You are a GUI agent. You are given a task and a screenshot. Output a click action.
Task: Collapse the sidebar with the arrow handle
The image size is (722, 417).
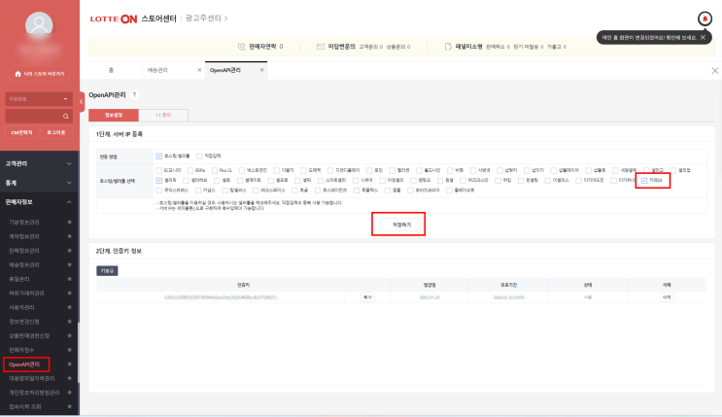(x=81, y=102)
